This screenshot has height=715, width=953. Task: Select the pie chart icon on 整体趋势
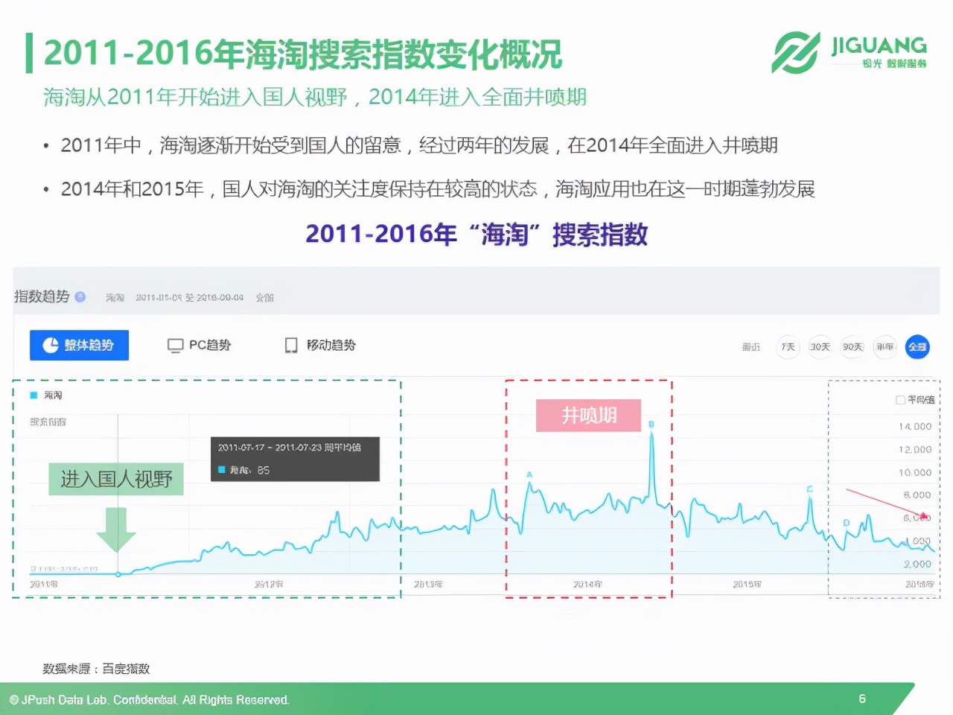49,345
